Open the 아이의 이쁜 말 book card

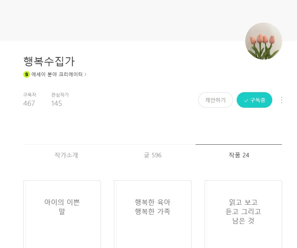tap(62, 214)
